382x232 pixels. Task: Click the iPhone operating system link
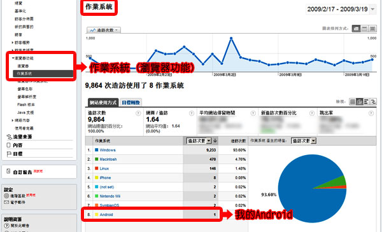pos(105,178)
